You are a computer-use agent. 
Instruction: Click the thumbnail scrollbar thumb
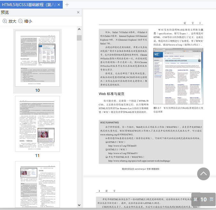point(79,38)
